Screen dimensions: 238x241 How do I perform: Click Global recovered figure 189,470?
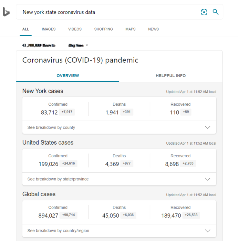[171, 216]
